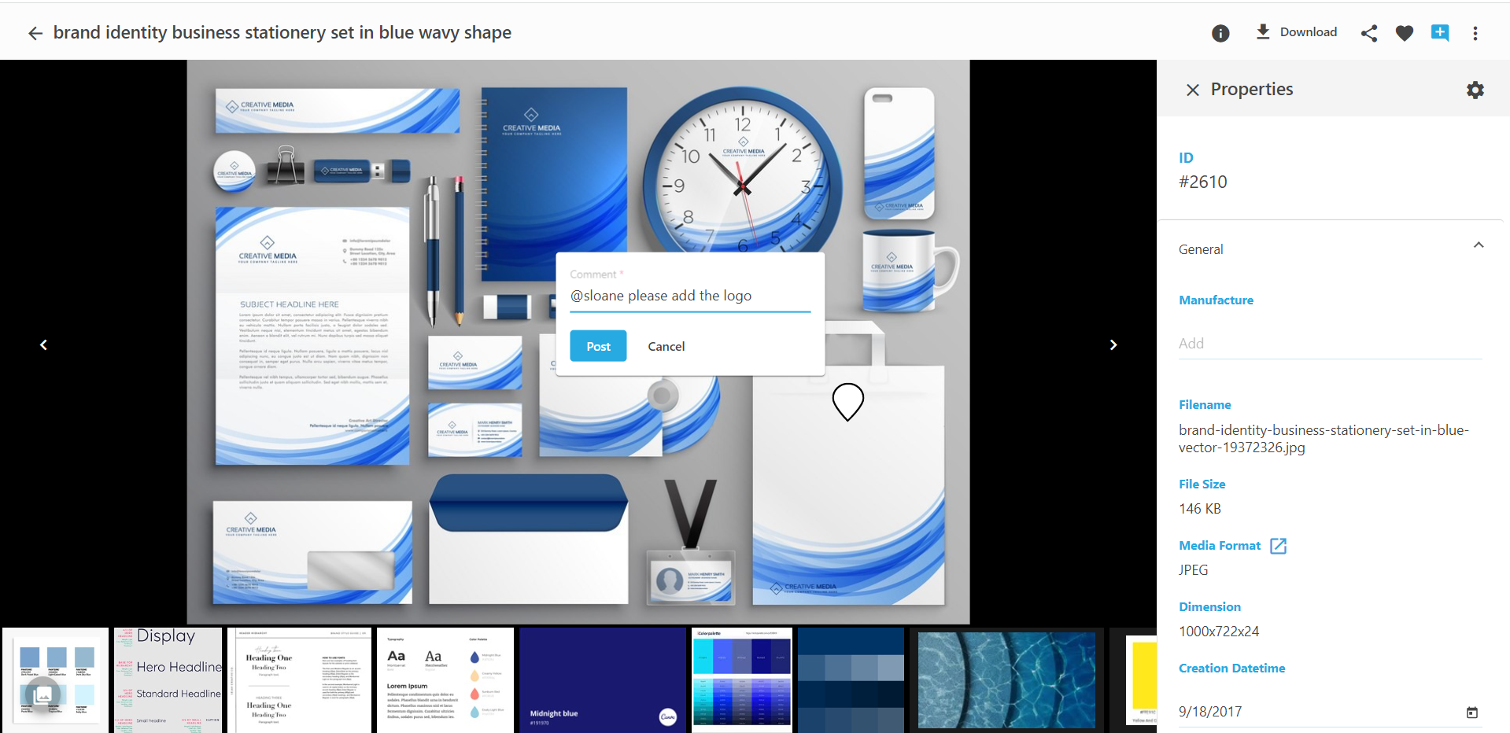Close the Properties panel
This screenshot has height=733, width=1510.
point(1193,90)
